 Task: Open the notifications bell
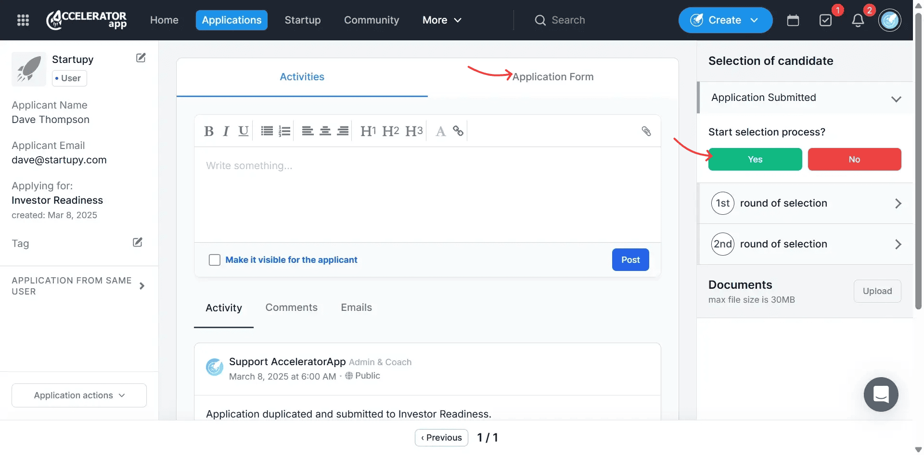point(858,20)
